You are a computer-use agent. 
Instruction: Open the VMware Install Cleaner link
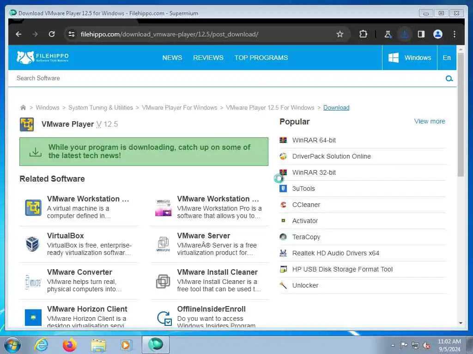(x=217, y=272)
